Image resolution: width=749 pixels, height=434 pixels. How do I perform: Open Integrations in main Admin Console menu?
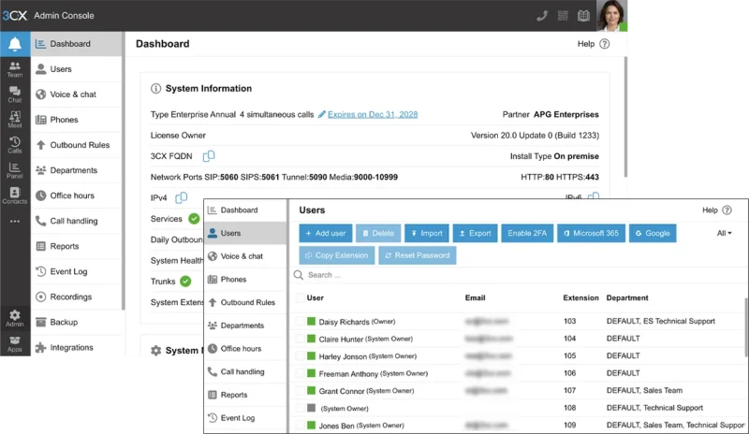[x=77, y=348]
